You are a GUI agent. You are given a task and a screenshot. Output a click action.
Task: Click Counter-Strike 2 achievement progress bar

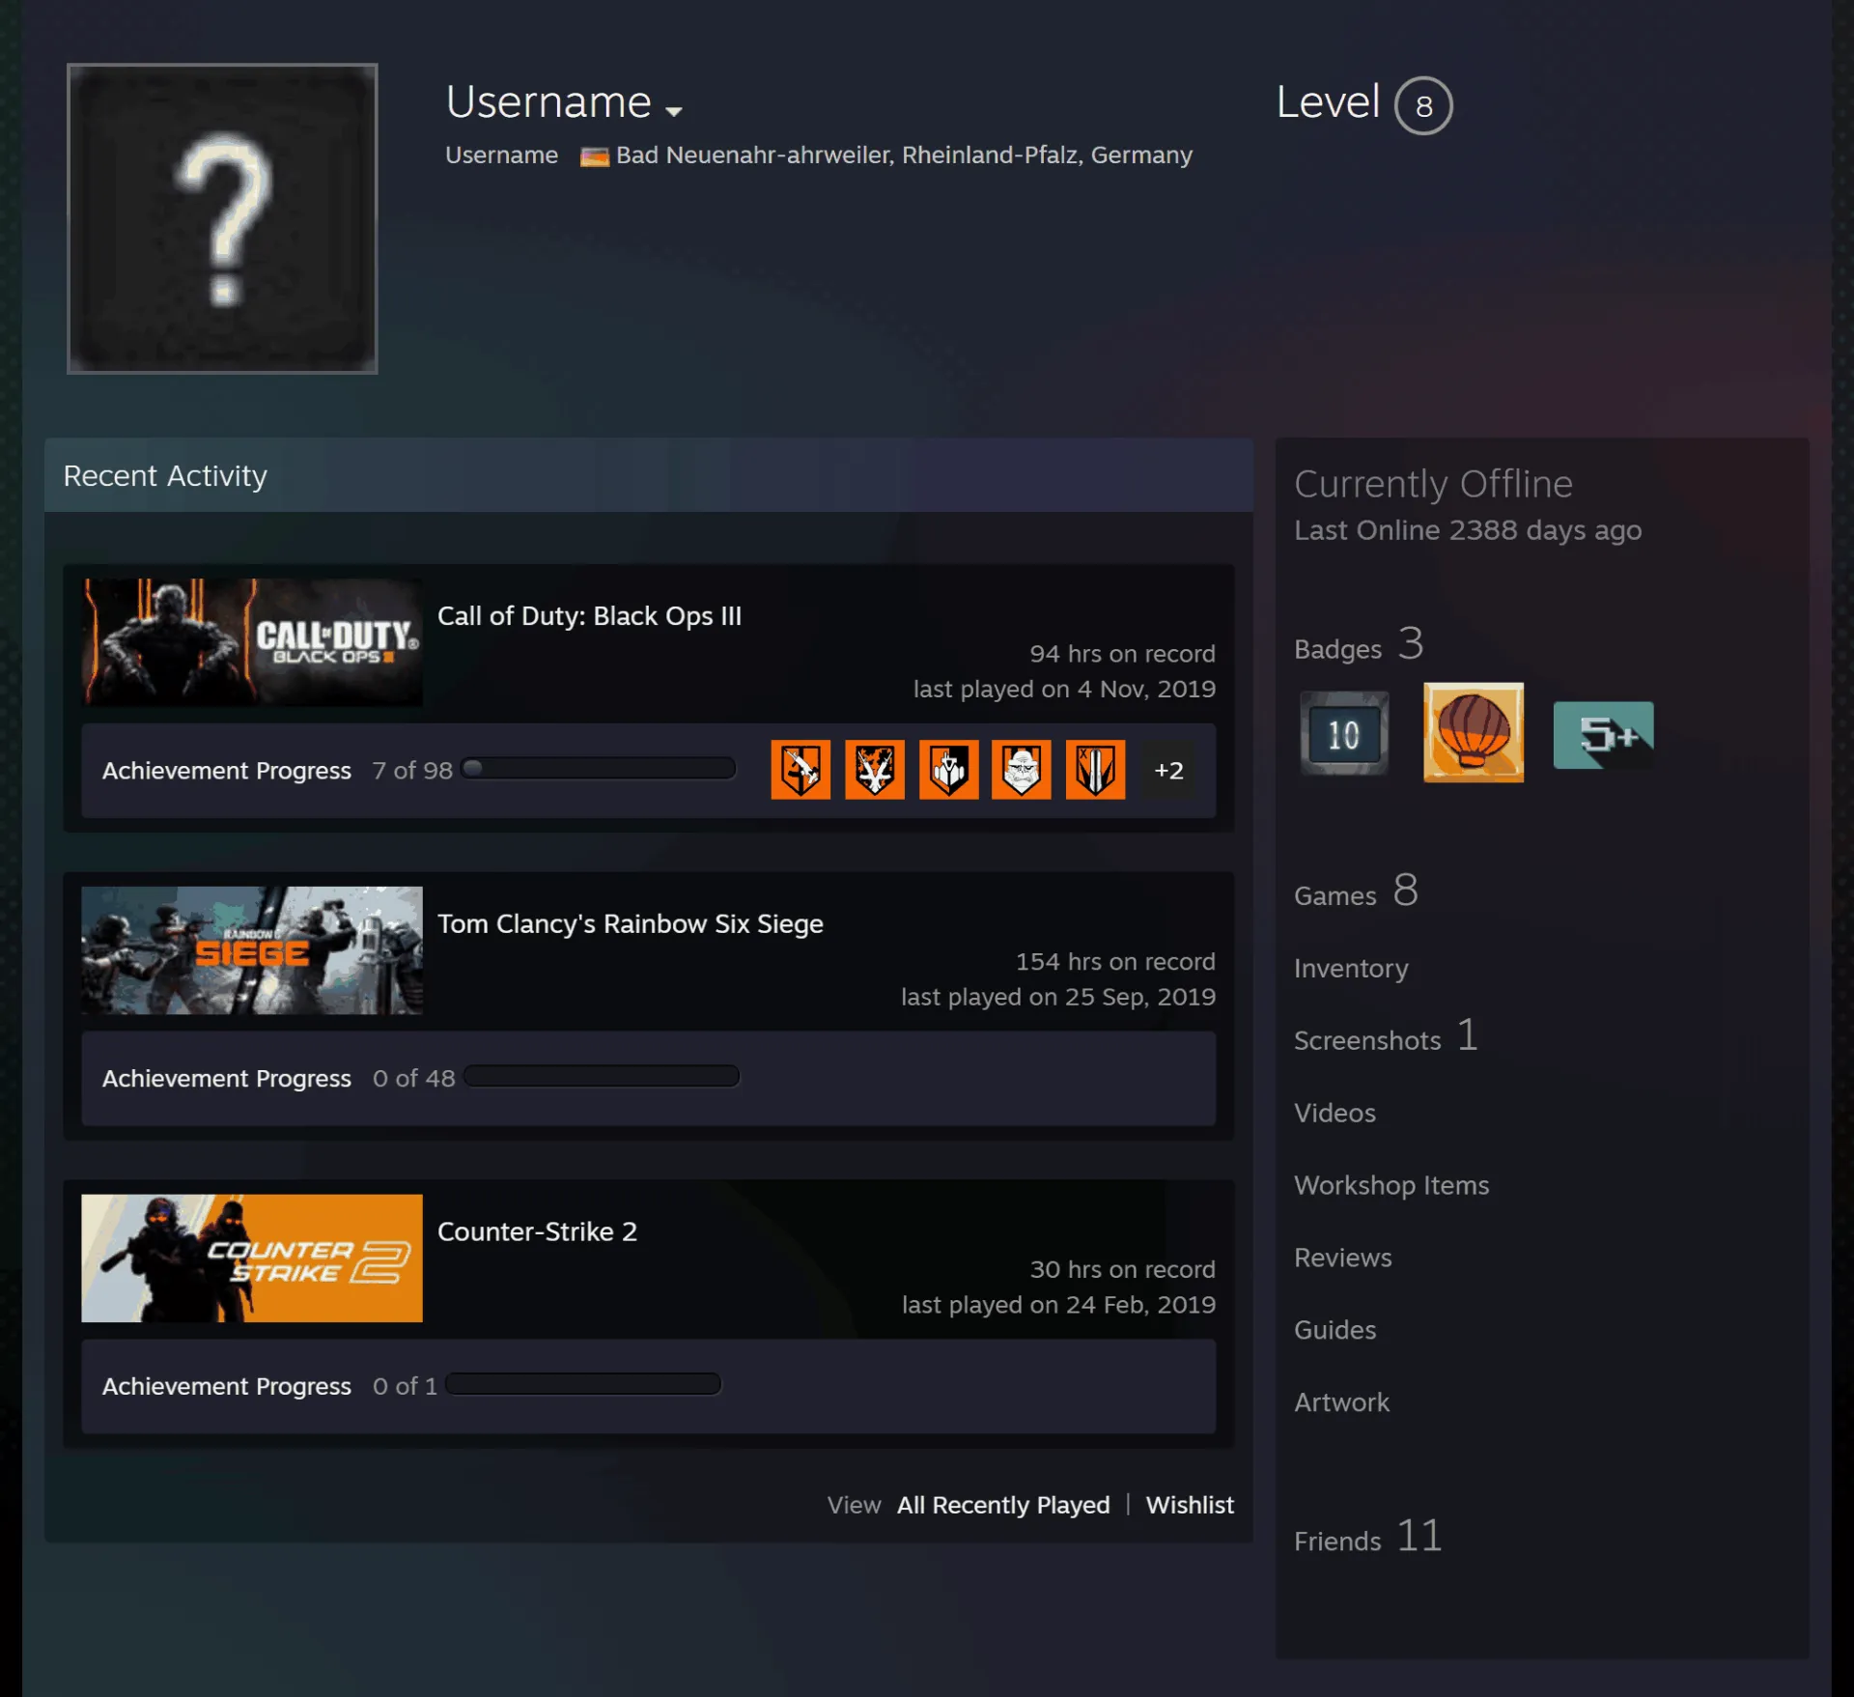coord(583,1384)
